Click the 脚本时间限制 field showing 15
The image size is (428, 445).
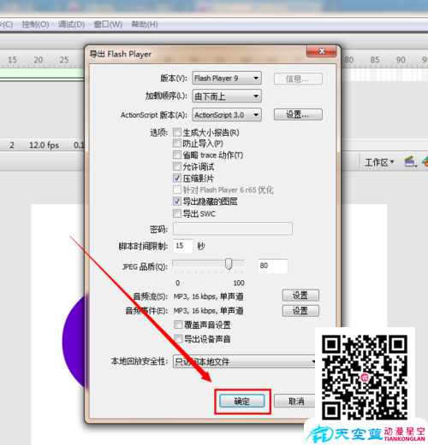pos(183,246)
